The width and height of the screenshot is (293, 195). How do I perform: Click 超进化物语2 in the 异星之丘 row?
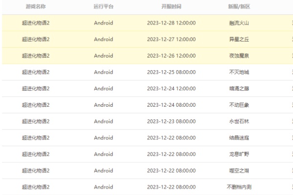click(x=36, y=39)
